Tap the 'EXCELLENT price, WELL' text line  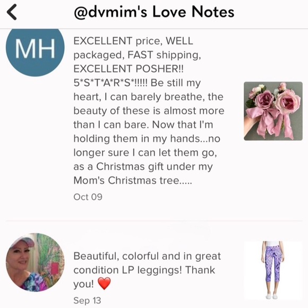tap(133, 41)
